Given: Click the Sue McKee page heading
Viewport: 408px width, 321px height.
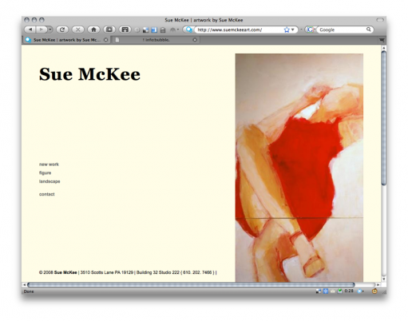Looking at the screenshot, I should tap(89, 74).
